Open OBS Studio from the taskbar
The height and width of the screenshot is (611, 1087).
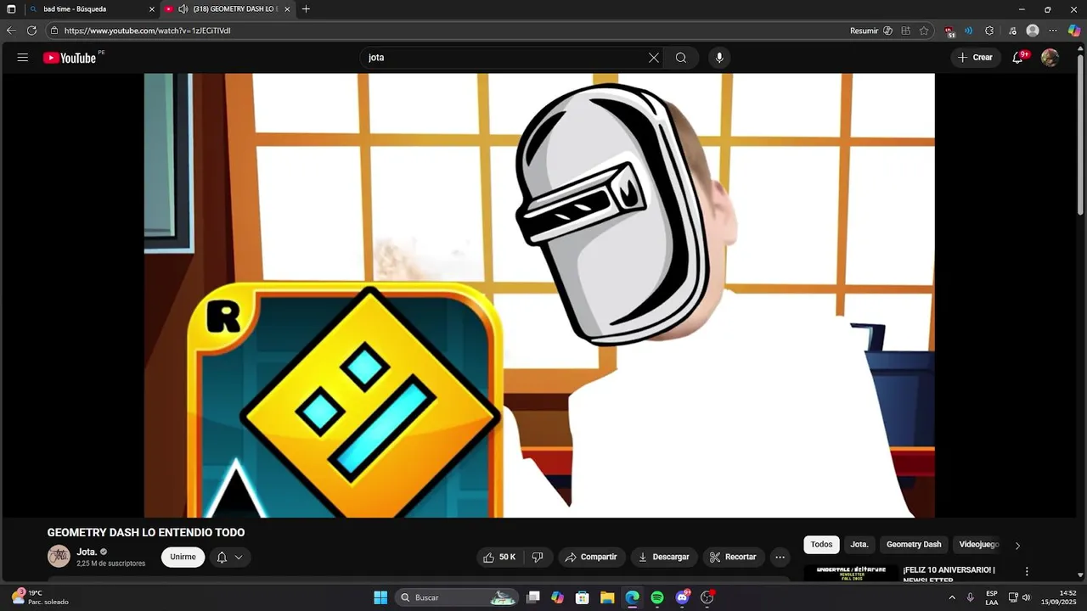(x=707, y=597)
